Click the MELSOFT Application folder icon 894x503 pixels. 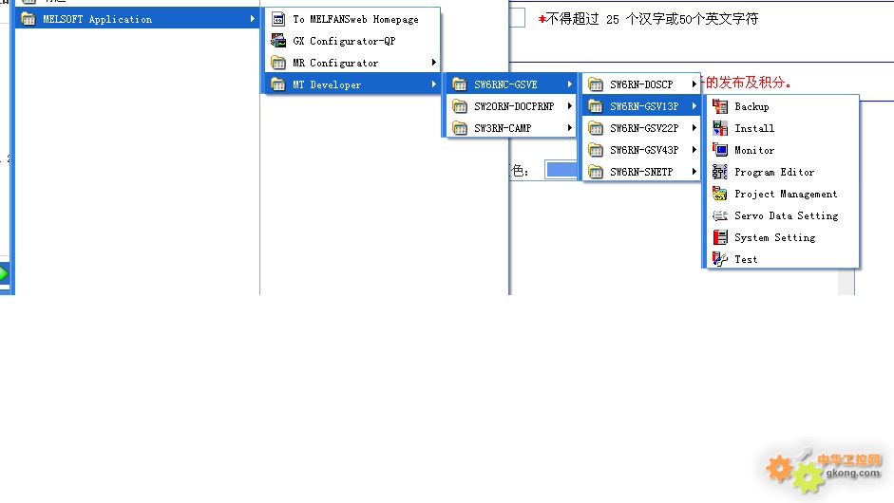pyautogui.click(x=28, y=19)
